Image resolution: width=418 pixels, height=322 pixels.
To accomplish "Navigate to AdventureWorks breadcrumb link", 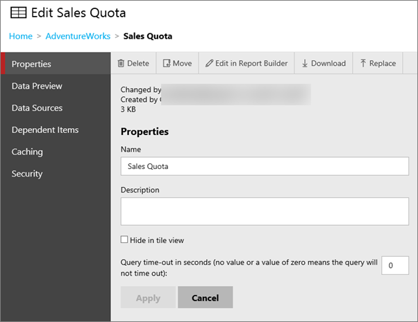I will point(78,36).
